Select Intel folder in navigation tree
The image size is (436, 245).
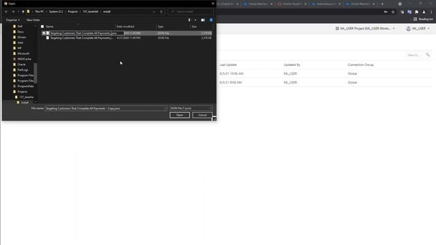20,42
